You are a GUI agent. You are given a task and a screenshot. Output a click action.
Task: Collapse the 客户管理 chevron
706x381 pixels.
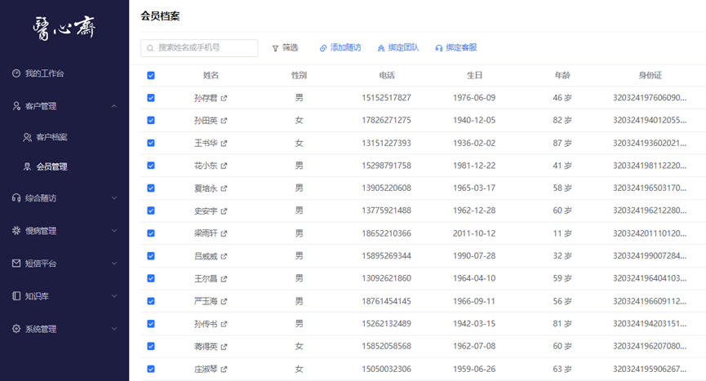(x=114, y=106)
